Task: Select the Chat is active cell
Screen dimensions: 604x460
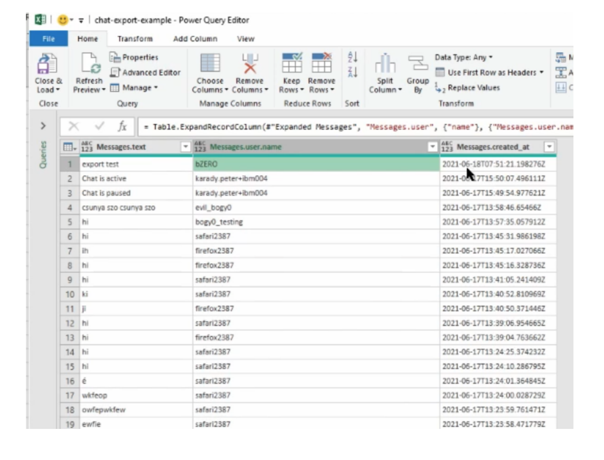Action: pyautogui.click(x=136, y=179)
